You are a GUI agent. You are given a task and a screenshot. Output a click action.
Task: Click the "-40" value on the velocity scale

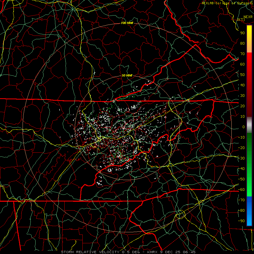[x=241, y=169]
